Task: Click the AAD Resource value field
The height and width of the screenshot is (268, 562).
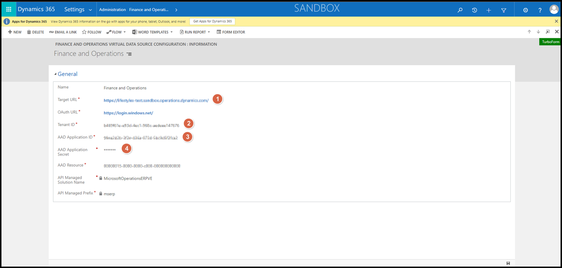Action: coord(142,166)
